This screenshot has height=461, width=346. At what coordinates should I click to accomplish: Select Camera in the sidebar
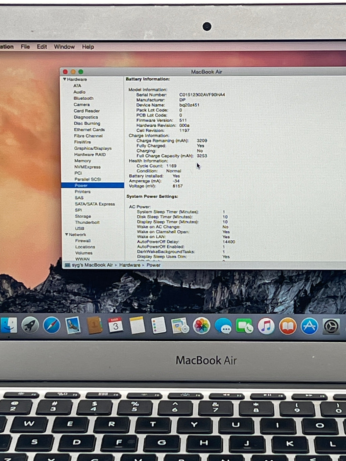click(82, 105)
